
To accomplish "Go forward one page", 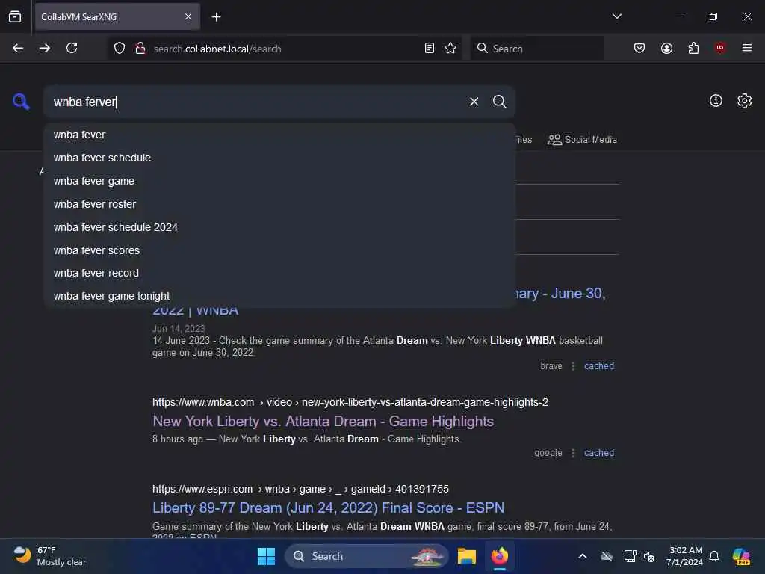I will pos(45,48).
